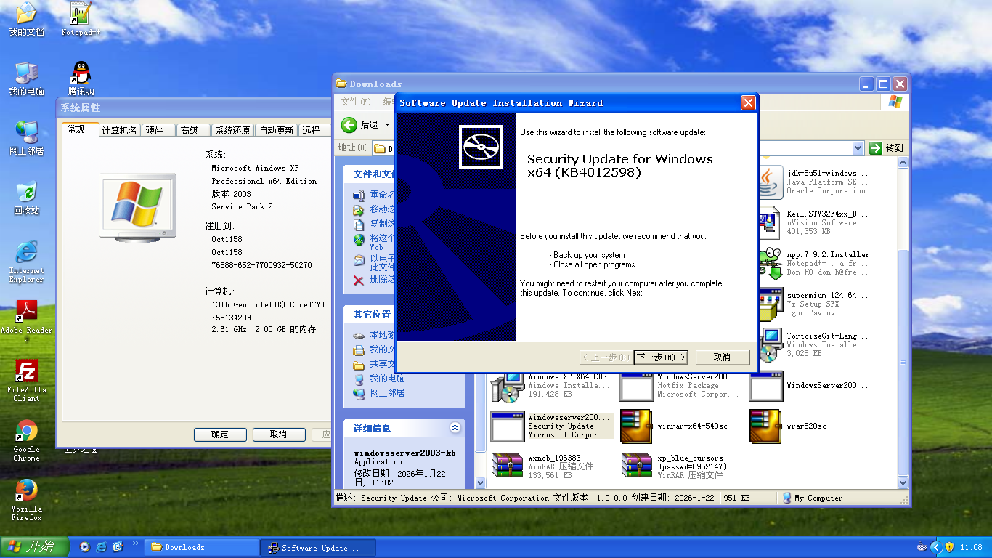Open Google Chrome desktop shortcut
This screenshot has height=558, width=992.
click(27, 432)
